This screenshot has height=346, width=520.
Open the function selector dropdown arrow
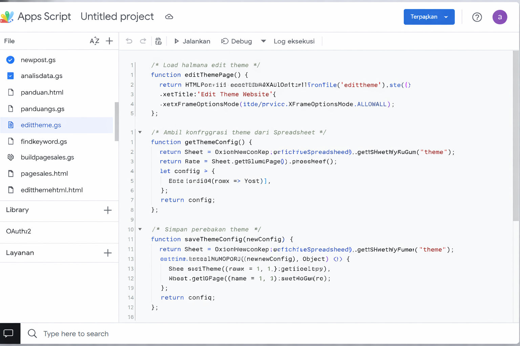(x=263, y=41)
